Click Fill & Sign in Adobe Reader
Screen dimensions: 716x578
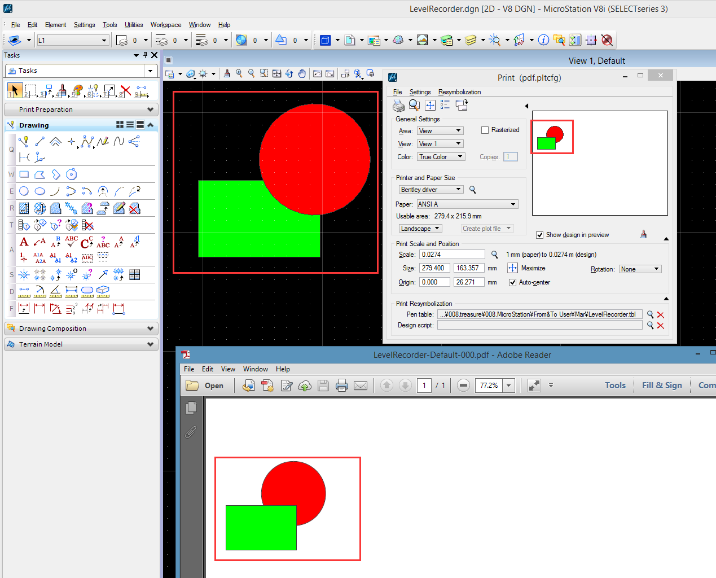tap(662, 386)
